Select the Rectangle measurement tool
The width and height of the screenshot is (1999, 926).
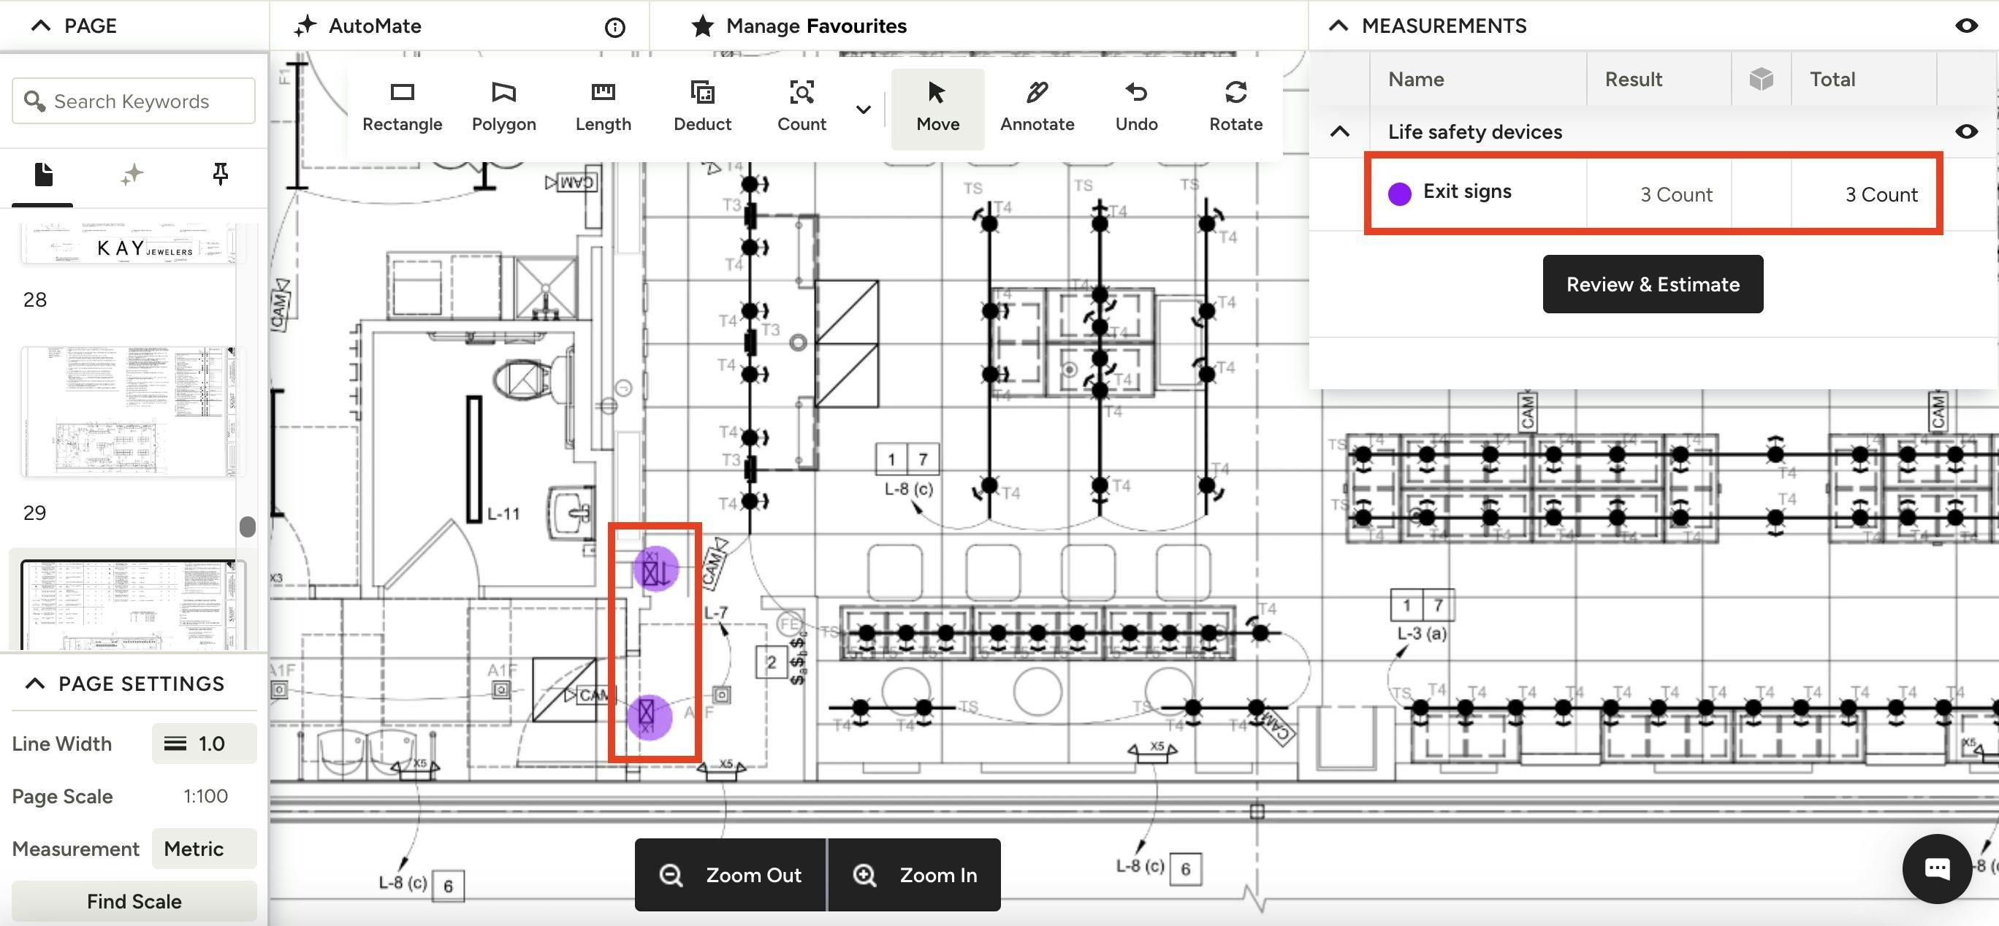tap(402, 107)
